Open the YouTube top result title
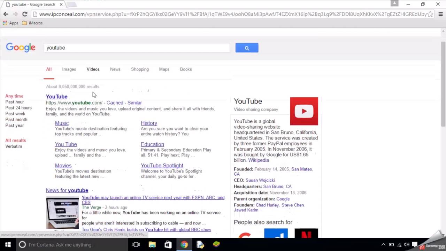This screenshot has height=251, width=446. [x=56, y=97]
